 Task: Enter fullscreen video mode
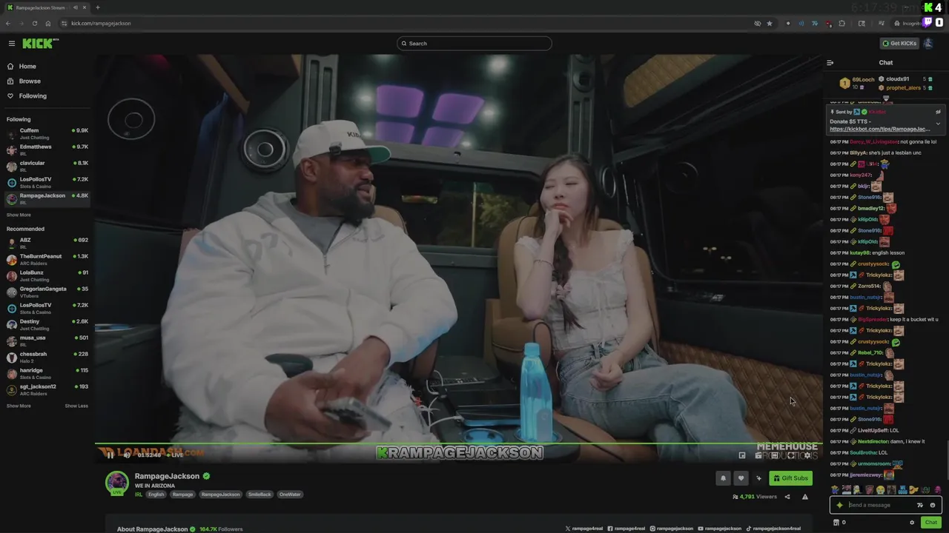[791, 456]
